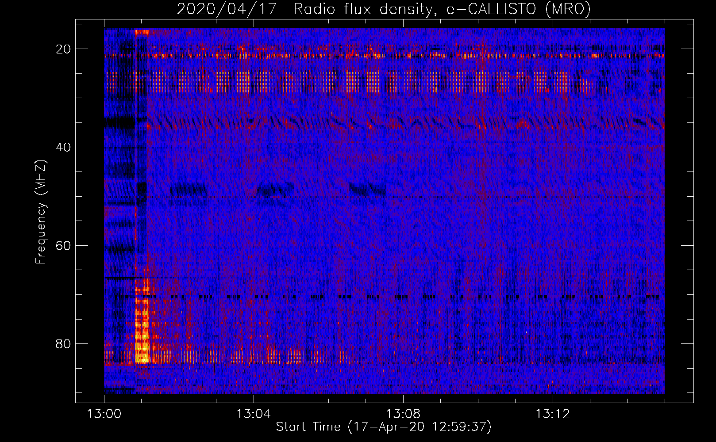This screenshot has height=442, width=716.
Task: Click the "13:08" time tick label
Action: (x=403, y=414)
